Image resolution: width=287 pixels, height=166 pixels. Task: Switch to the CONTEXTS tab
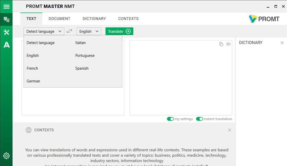[x=128, y=19]
